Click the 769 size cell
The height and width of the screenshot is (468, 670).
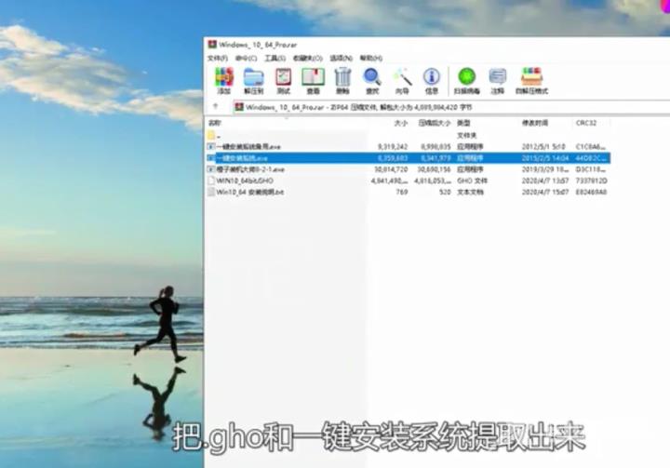(402, 193)
